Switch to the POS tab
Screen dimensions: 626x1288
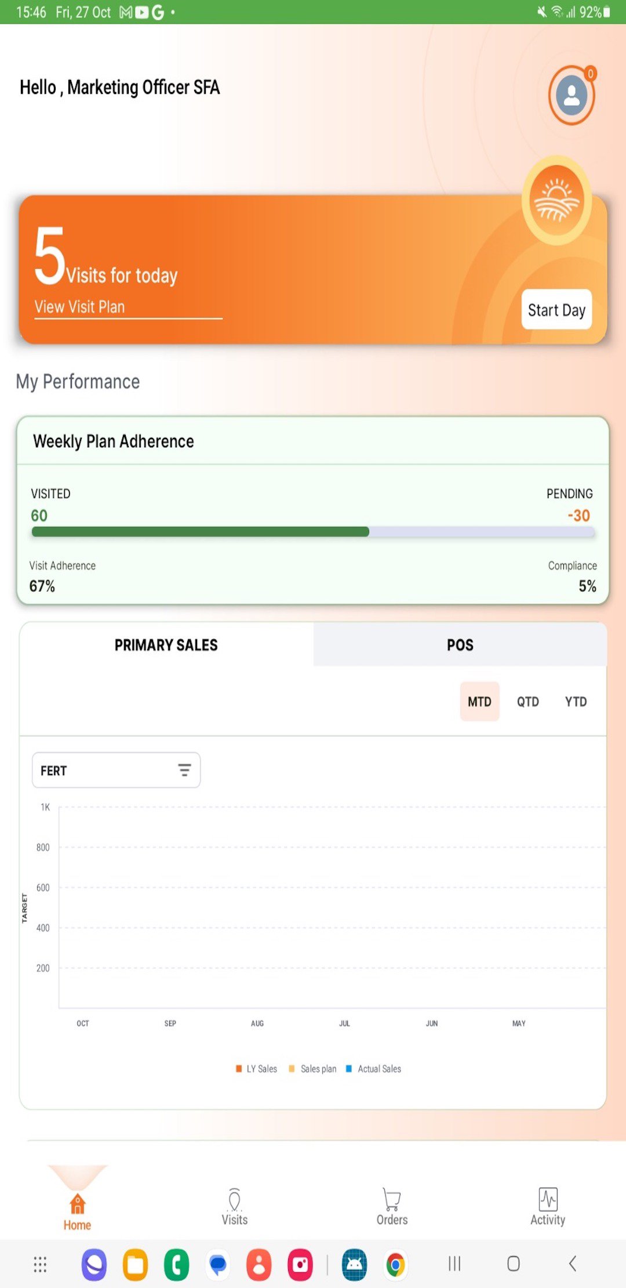click(460, 645)
